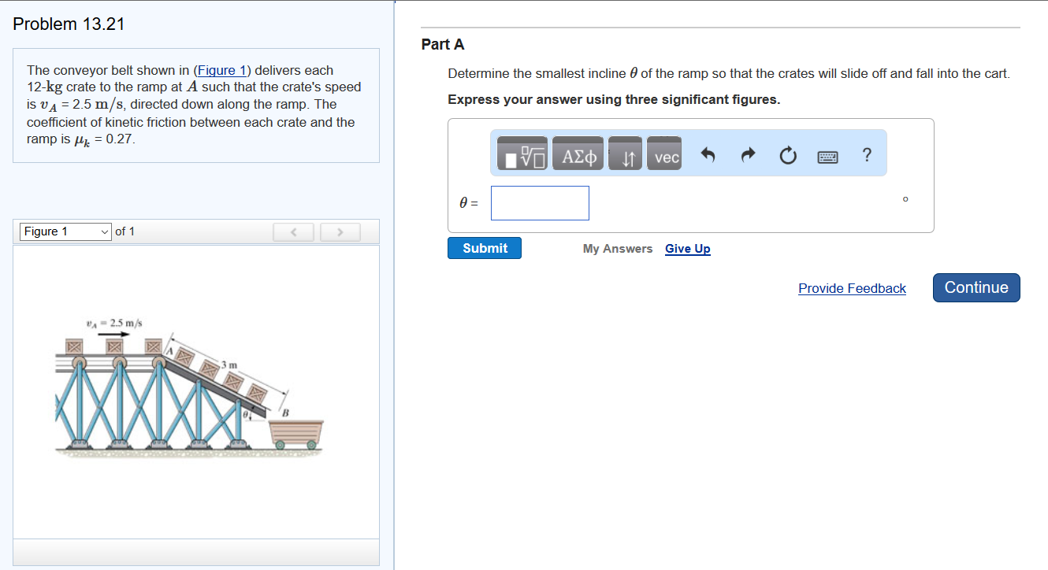
Task: Click the Provide Feedback link
Action: tap(852, 288)
